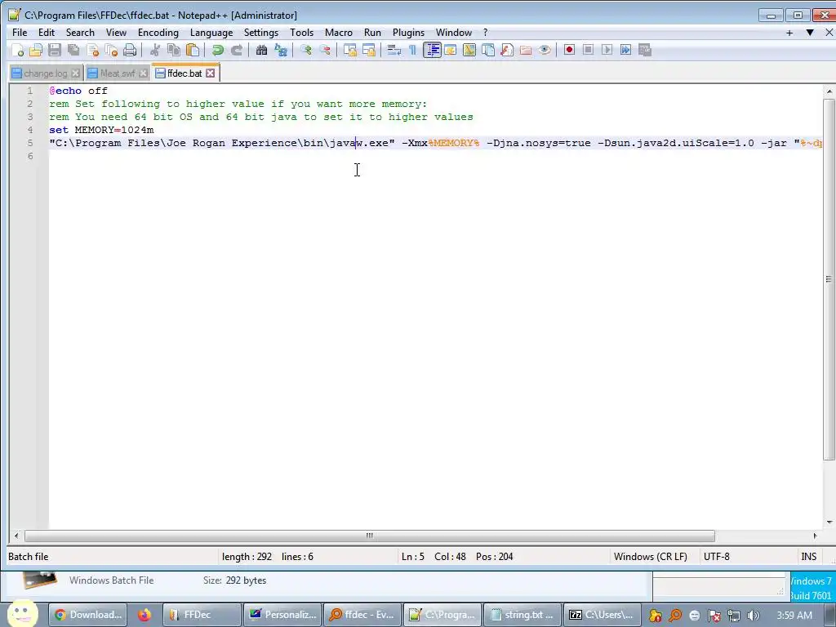The width and height of the screenshot is (836, 627).
Task: Click the horizontal scrollbar thumb
Action: 370,536
